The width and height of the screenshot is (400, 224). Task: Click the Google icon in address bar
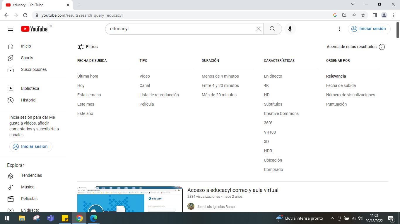(335, 15)
